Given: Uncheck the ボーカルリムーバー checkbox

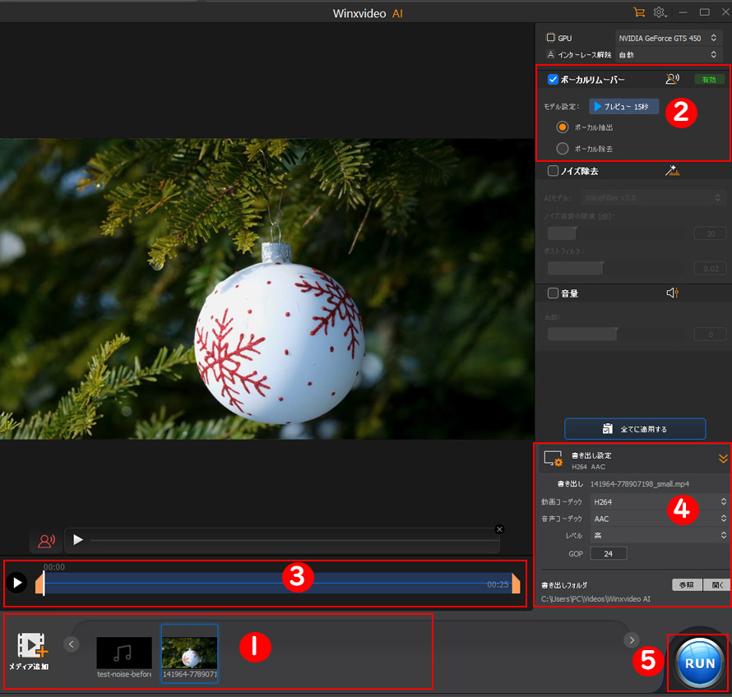Looking at the screenshot, I should 554,80.
